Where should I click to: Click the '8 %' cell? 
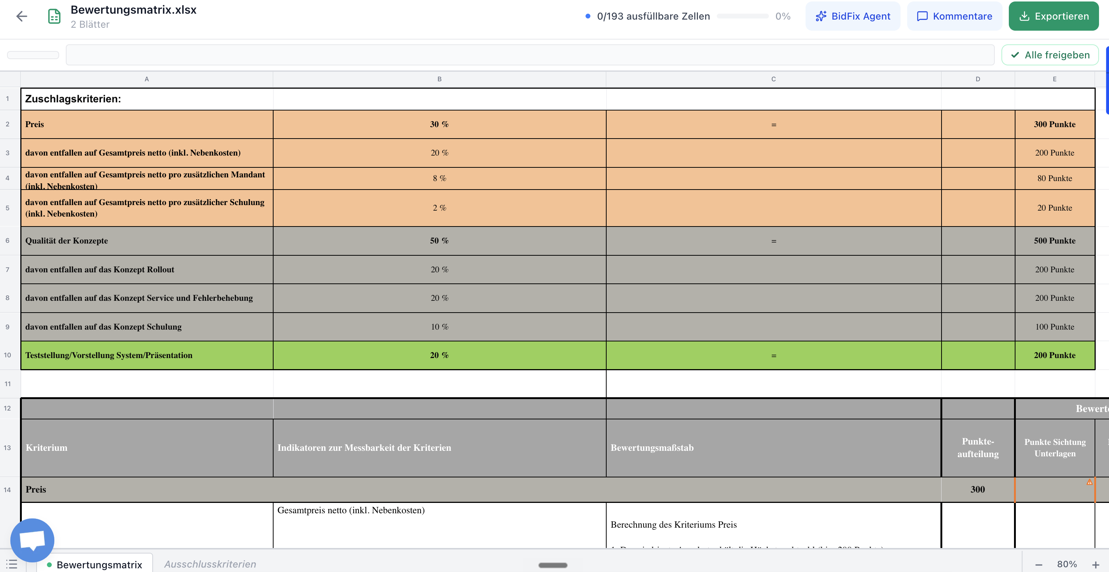440,178
